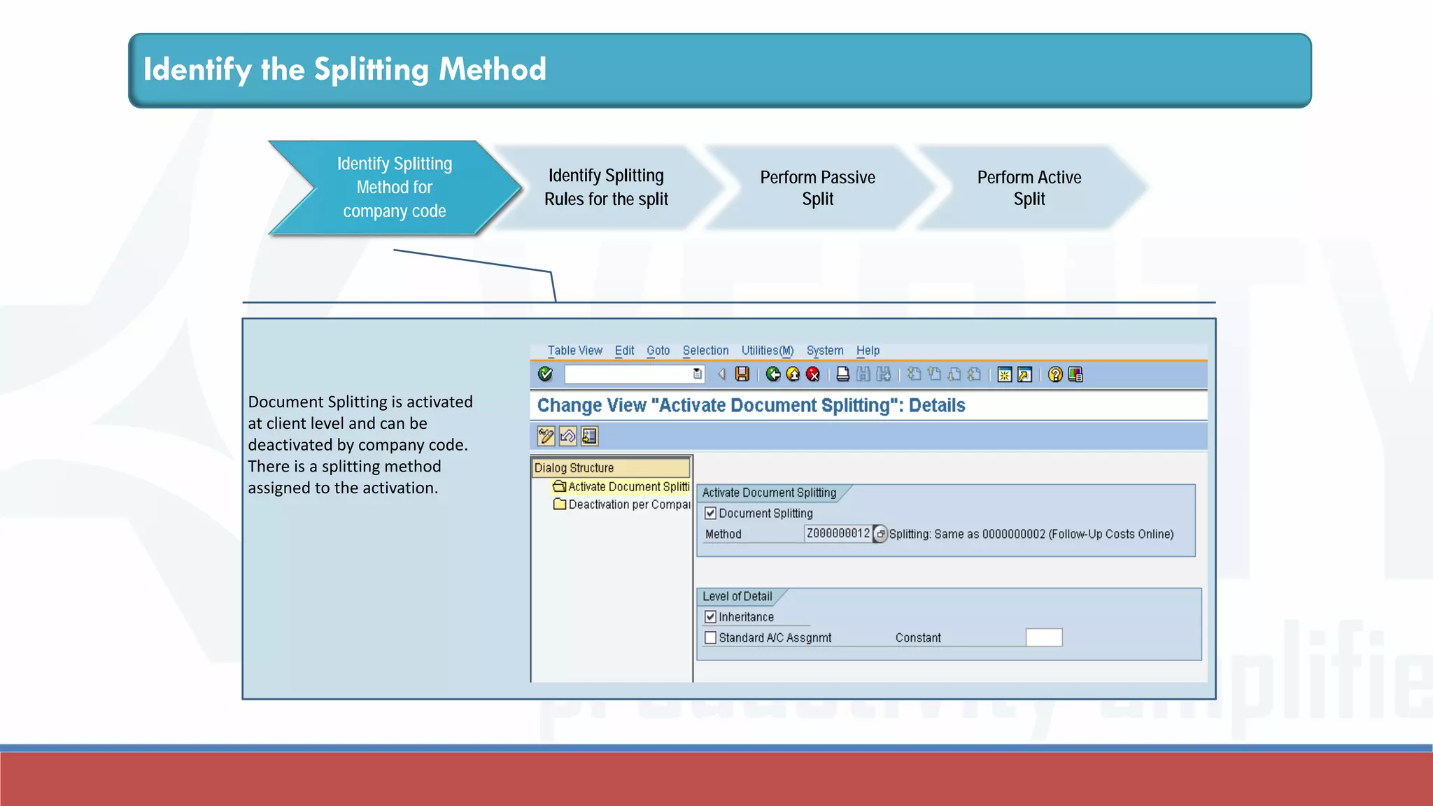
Task: Select the Perform Passive Split step
Action: 817,188
